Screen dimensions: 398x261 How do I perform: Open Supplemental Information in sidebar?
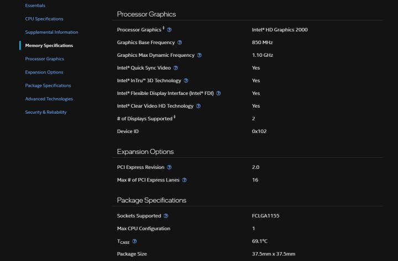point(51,32)
